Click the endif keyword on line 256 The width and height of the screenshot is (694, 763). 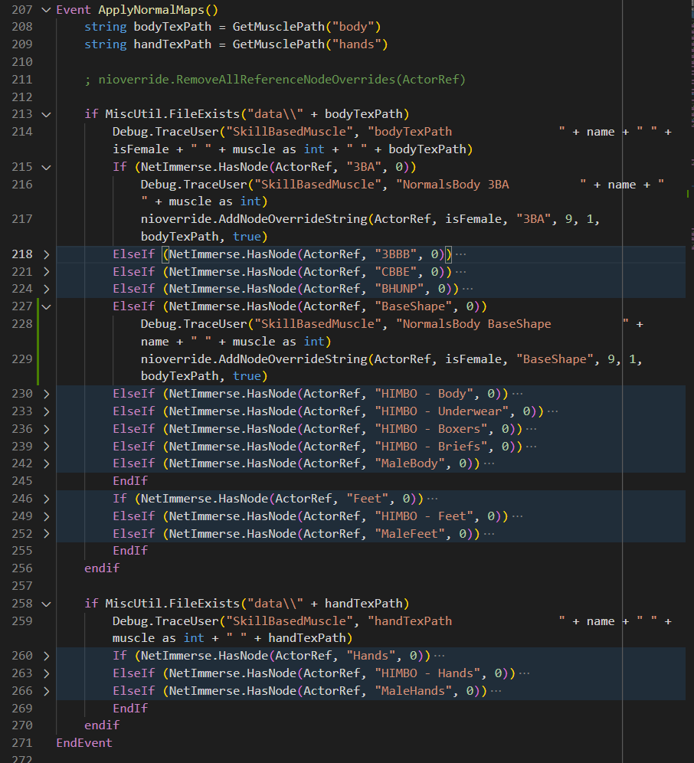(102, 568)
